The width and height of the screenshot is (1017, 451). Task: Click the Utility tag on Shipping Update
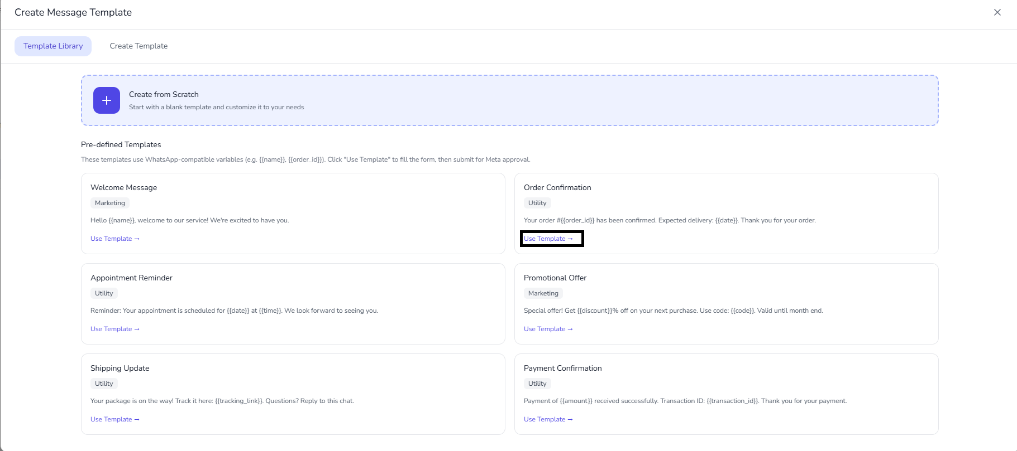point(104,384)
